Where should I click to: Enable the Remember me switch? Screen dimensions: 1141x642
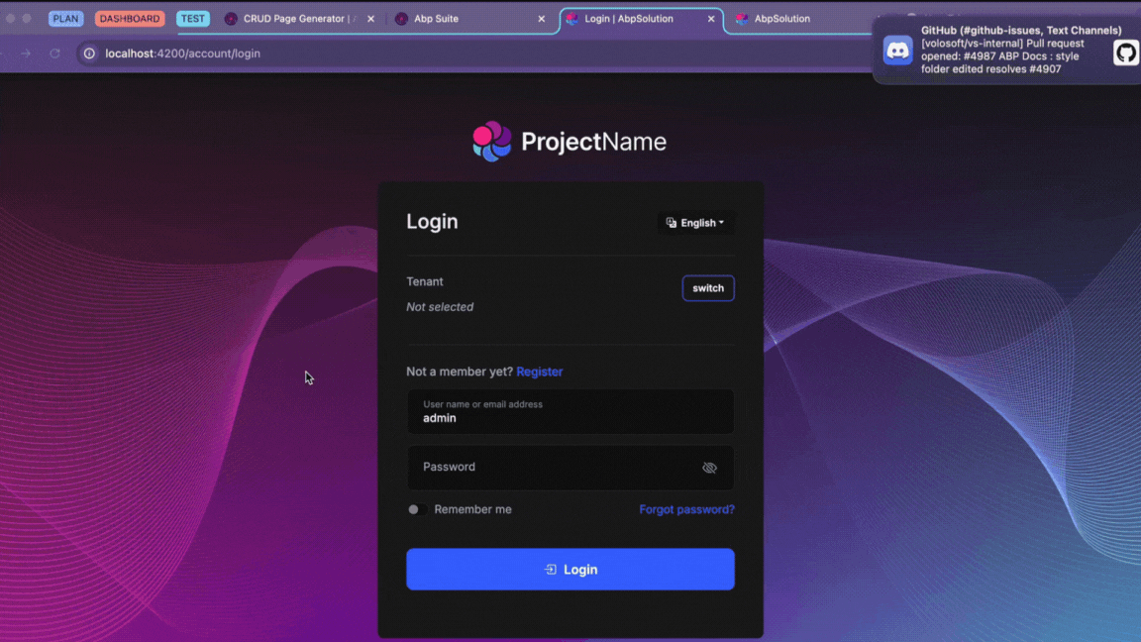pos(417,509)
